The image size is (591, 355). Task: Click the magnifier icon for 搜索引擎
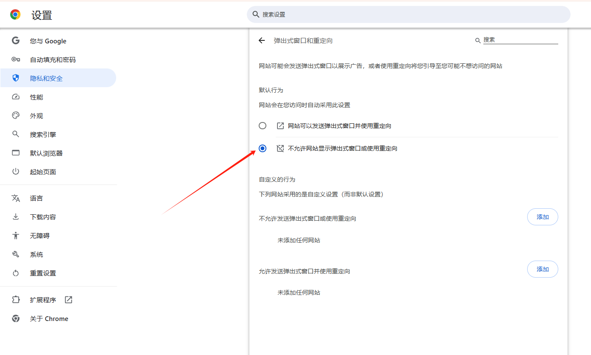(16, 134)
